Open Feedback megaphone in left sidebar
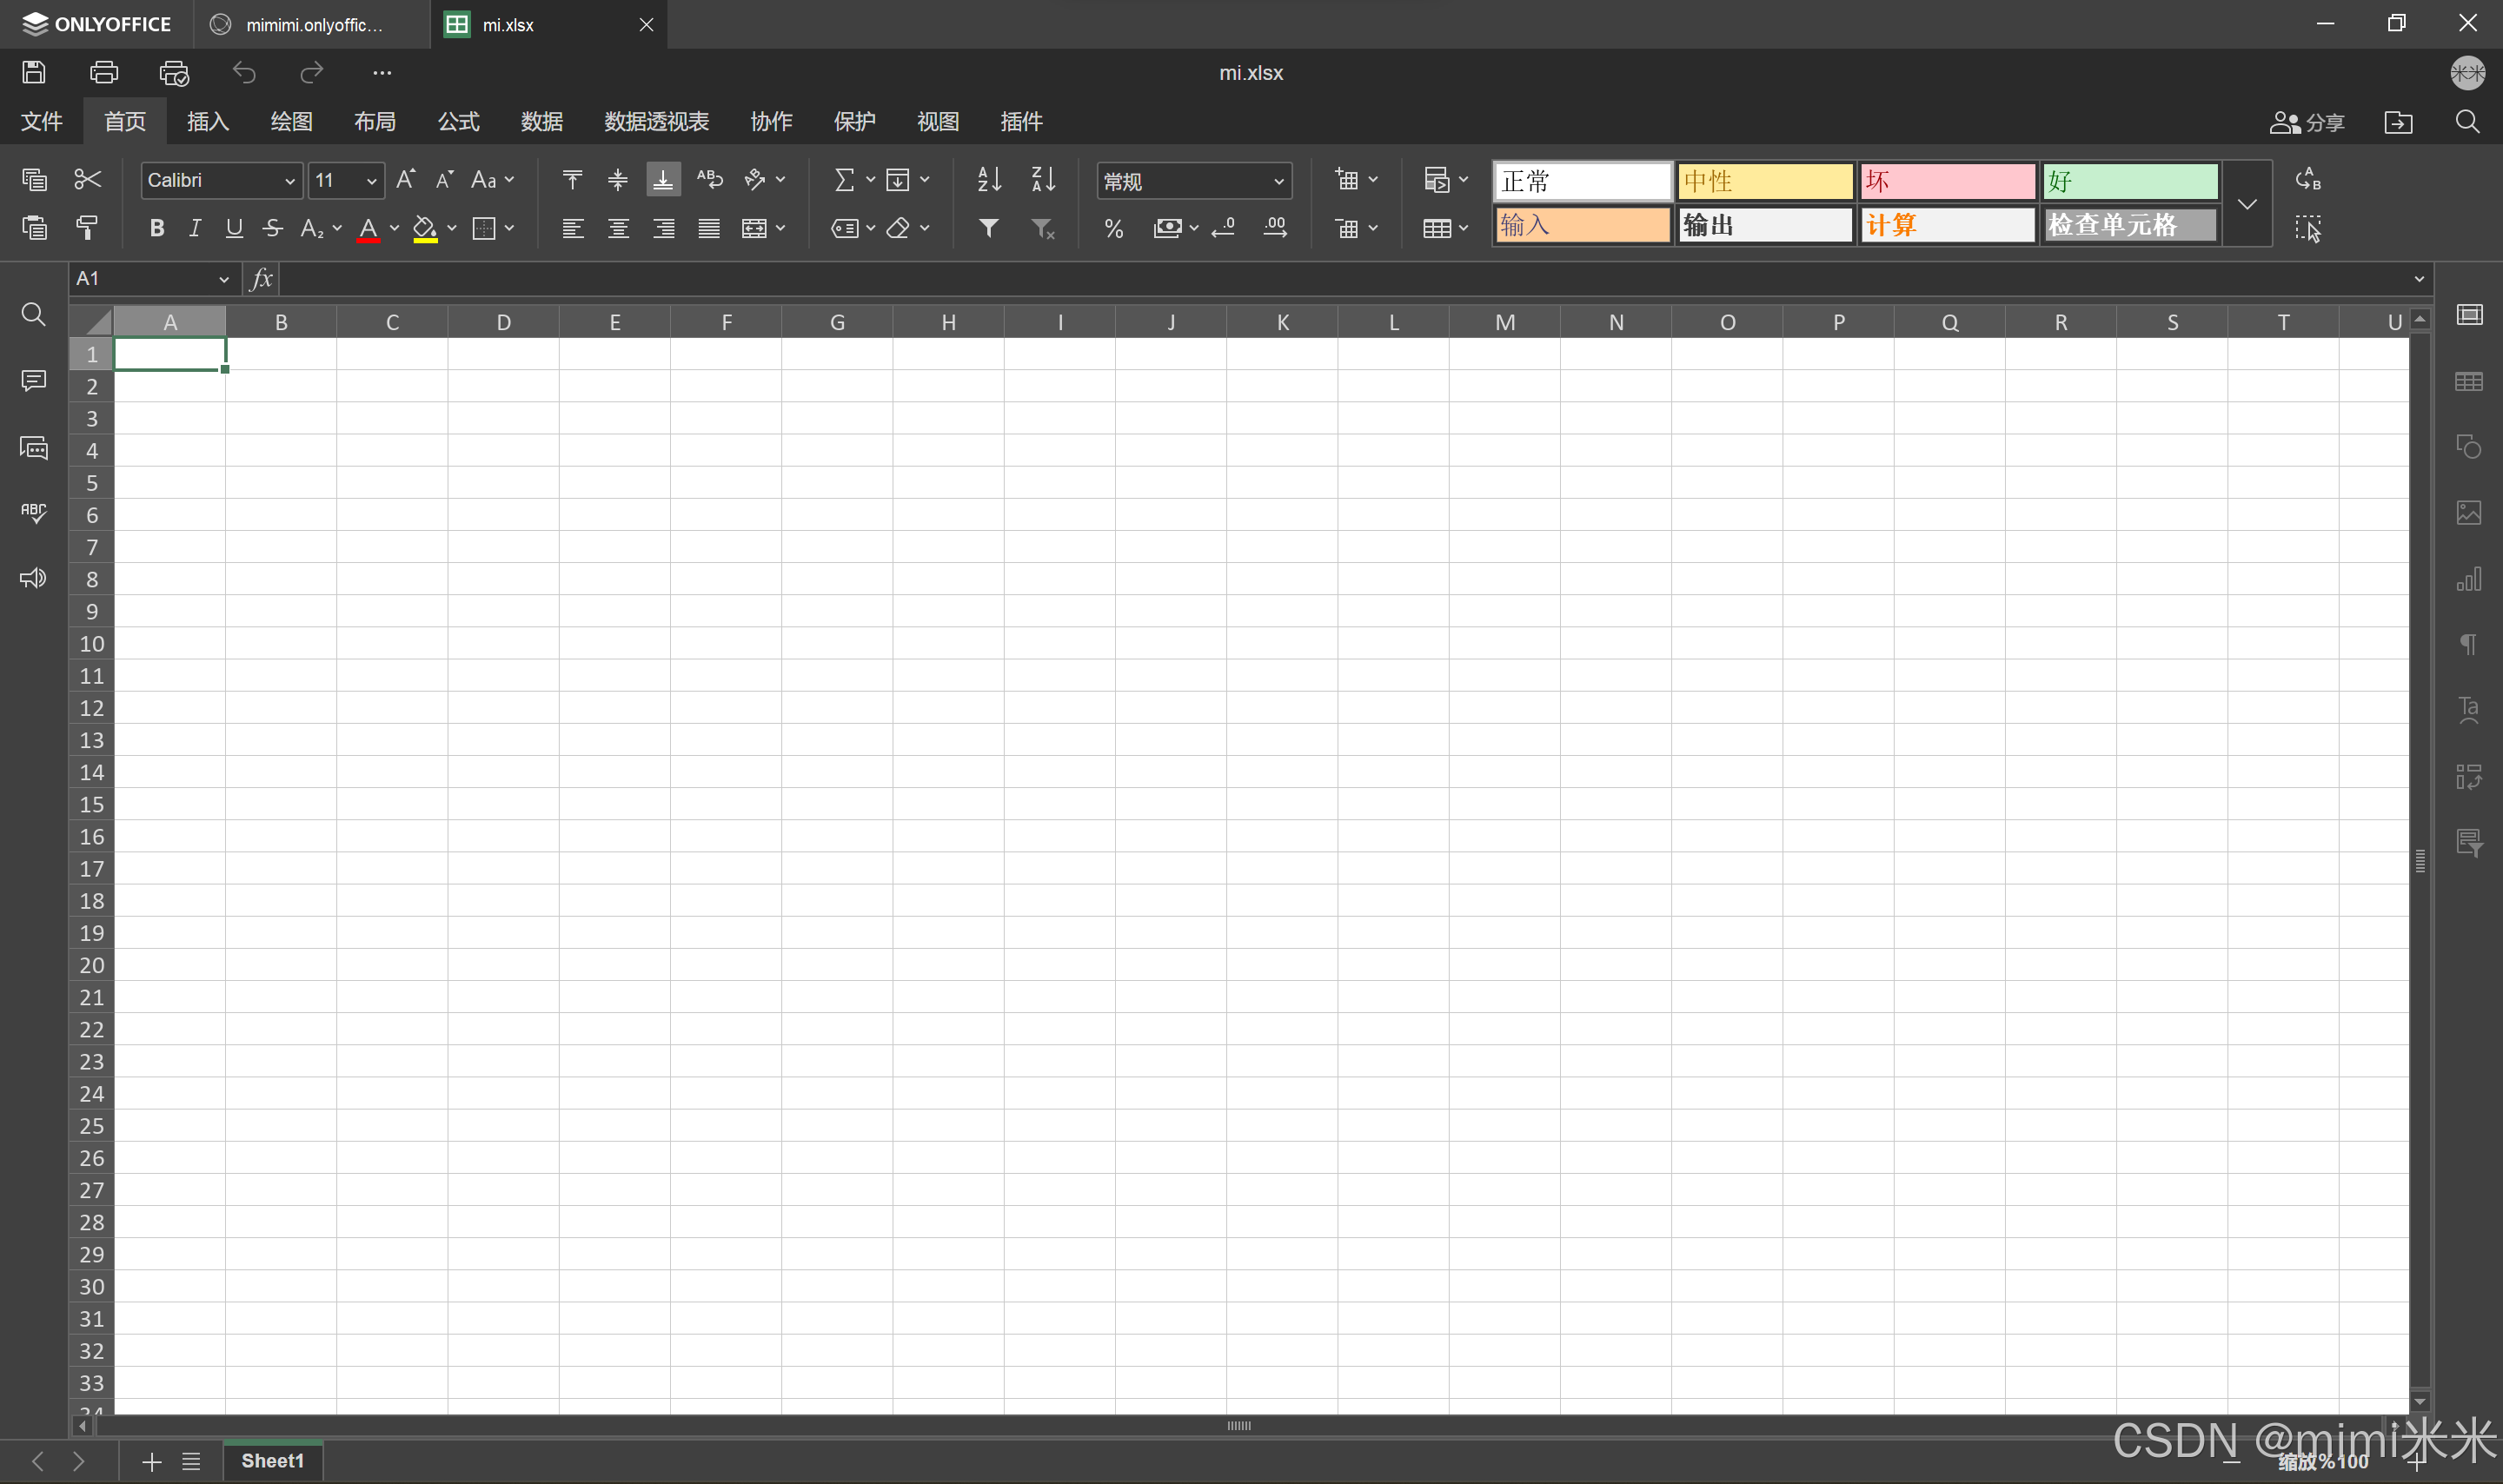2503x1484 pixels. click(x=33, y=578)
